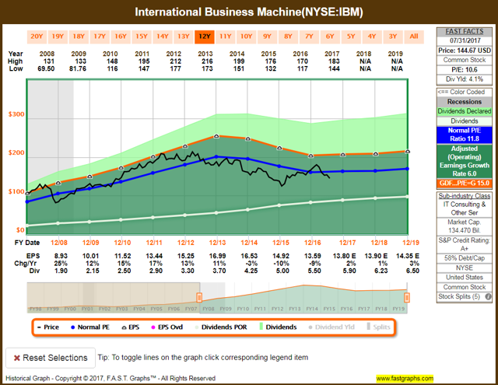Click the Stock Splits (5) entry

tap(465, 297)
